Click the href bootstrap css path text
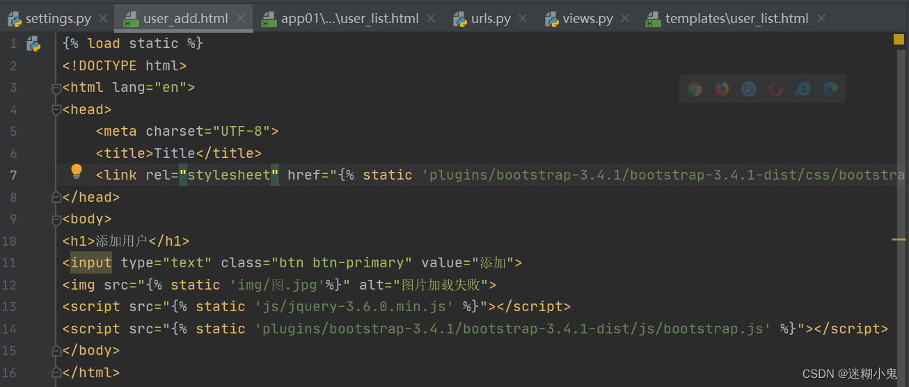The image size is (909, 387). click(x=663, y=175)
